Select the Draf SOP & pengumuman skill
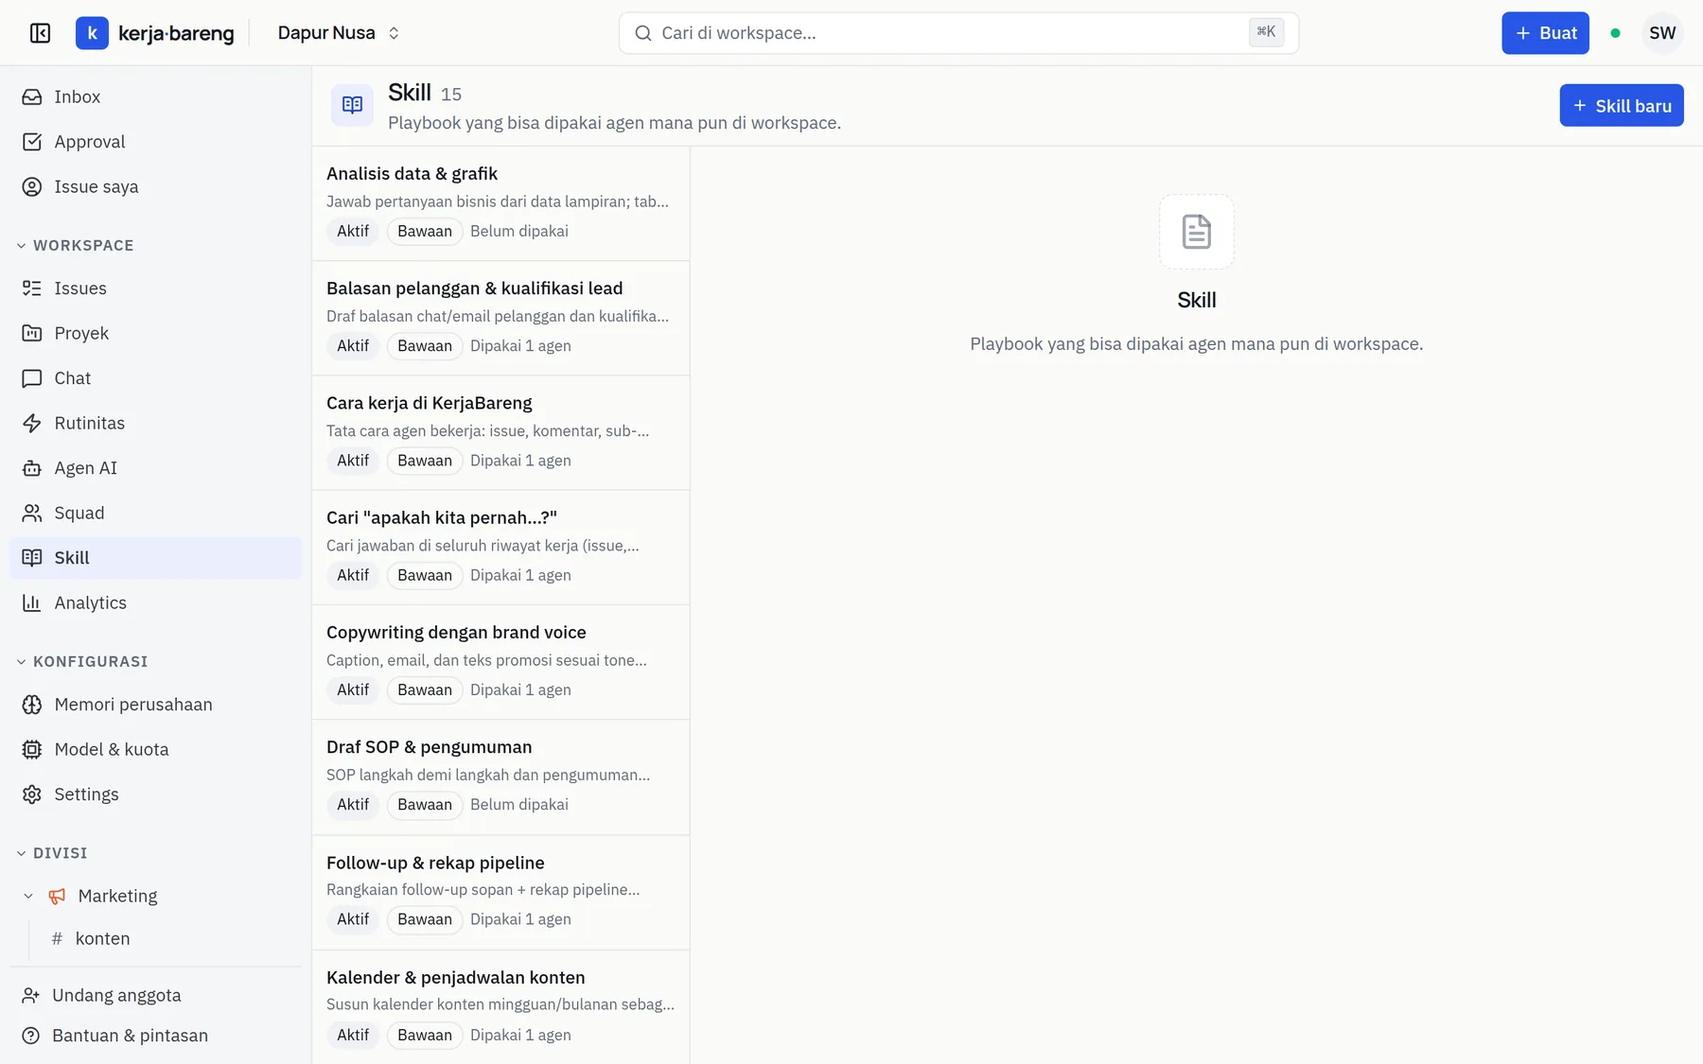 [x=500, y=777]
